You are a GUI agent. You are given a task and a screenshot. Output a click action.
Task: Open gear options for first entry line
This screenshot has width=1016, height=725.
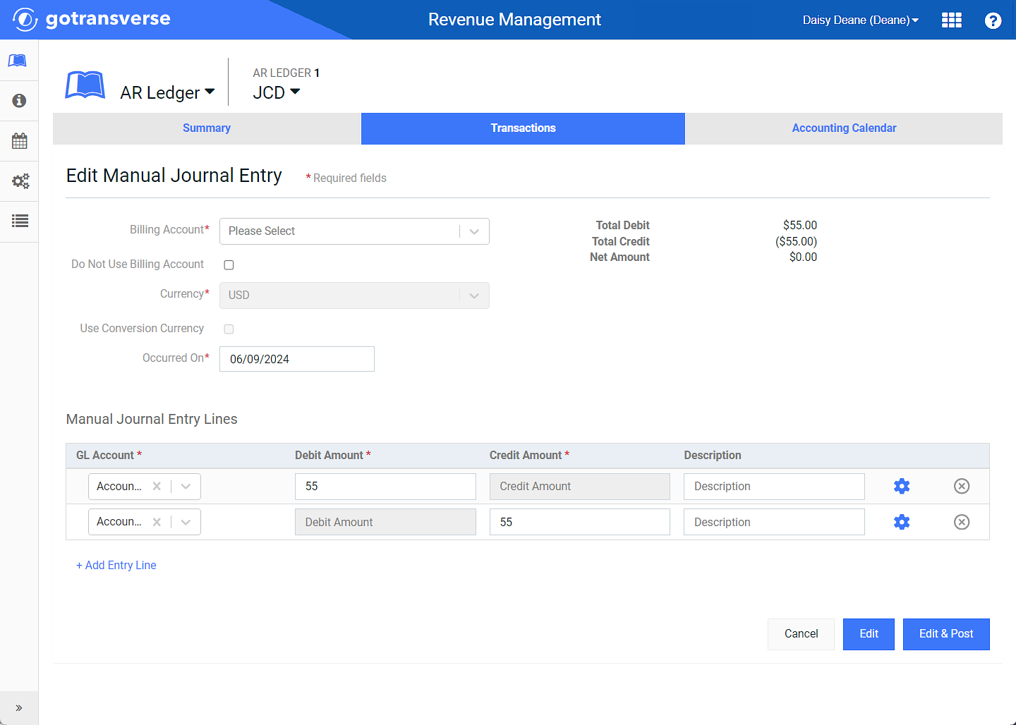click(902, 486)
